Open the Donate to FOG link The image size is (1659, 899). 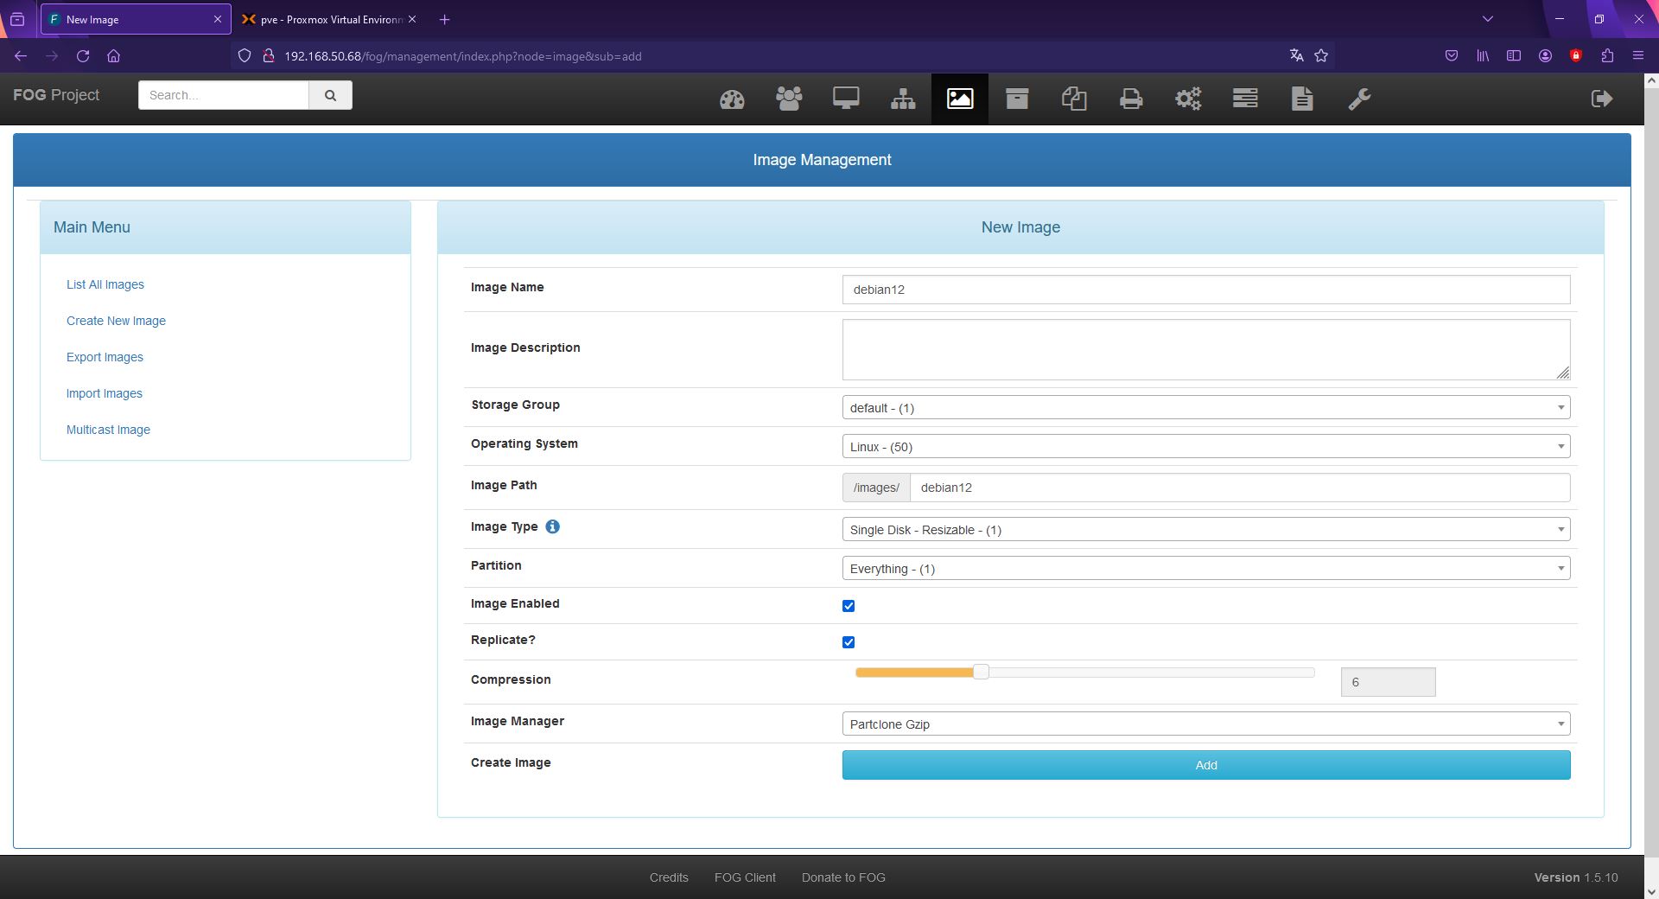(843, 877)
